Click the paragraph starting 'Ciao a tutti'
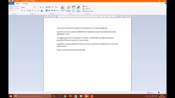This screenshot has height=98, width=175. tap(82, 28)
